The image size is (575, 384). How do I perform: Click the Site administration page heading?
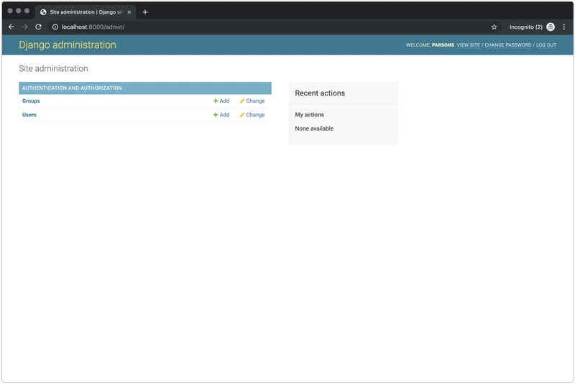click(x=53, y=68)
